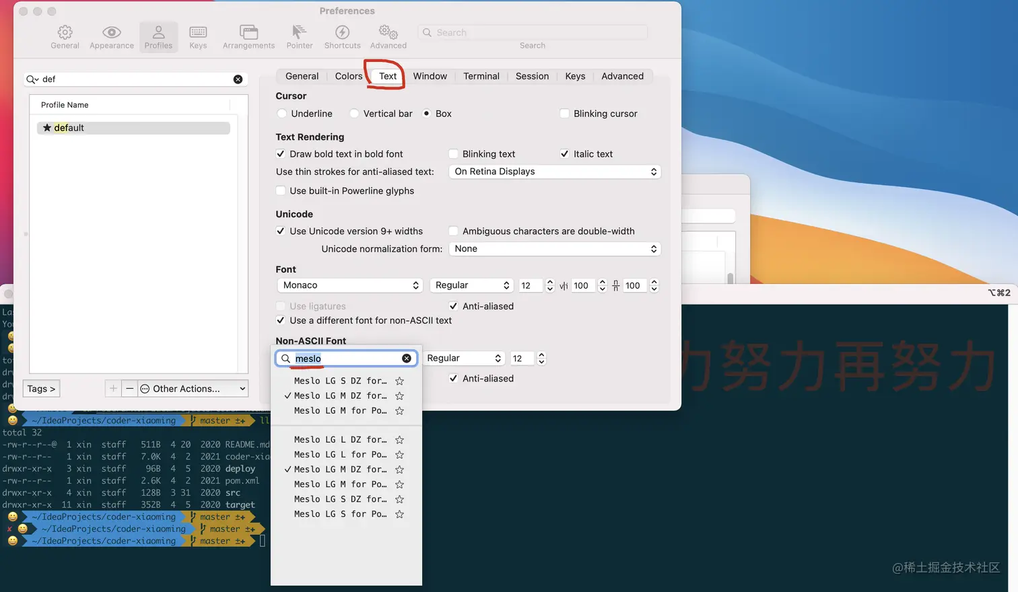Viewport: 1018px width, 592px height.
Task: Clear the meslo font search field
Action: pos(407,358)
